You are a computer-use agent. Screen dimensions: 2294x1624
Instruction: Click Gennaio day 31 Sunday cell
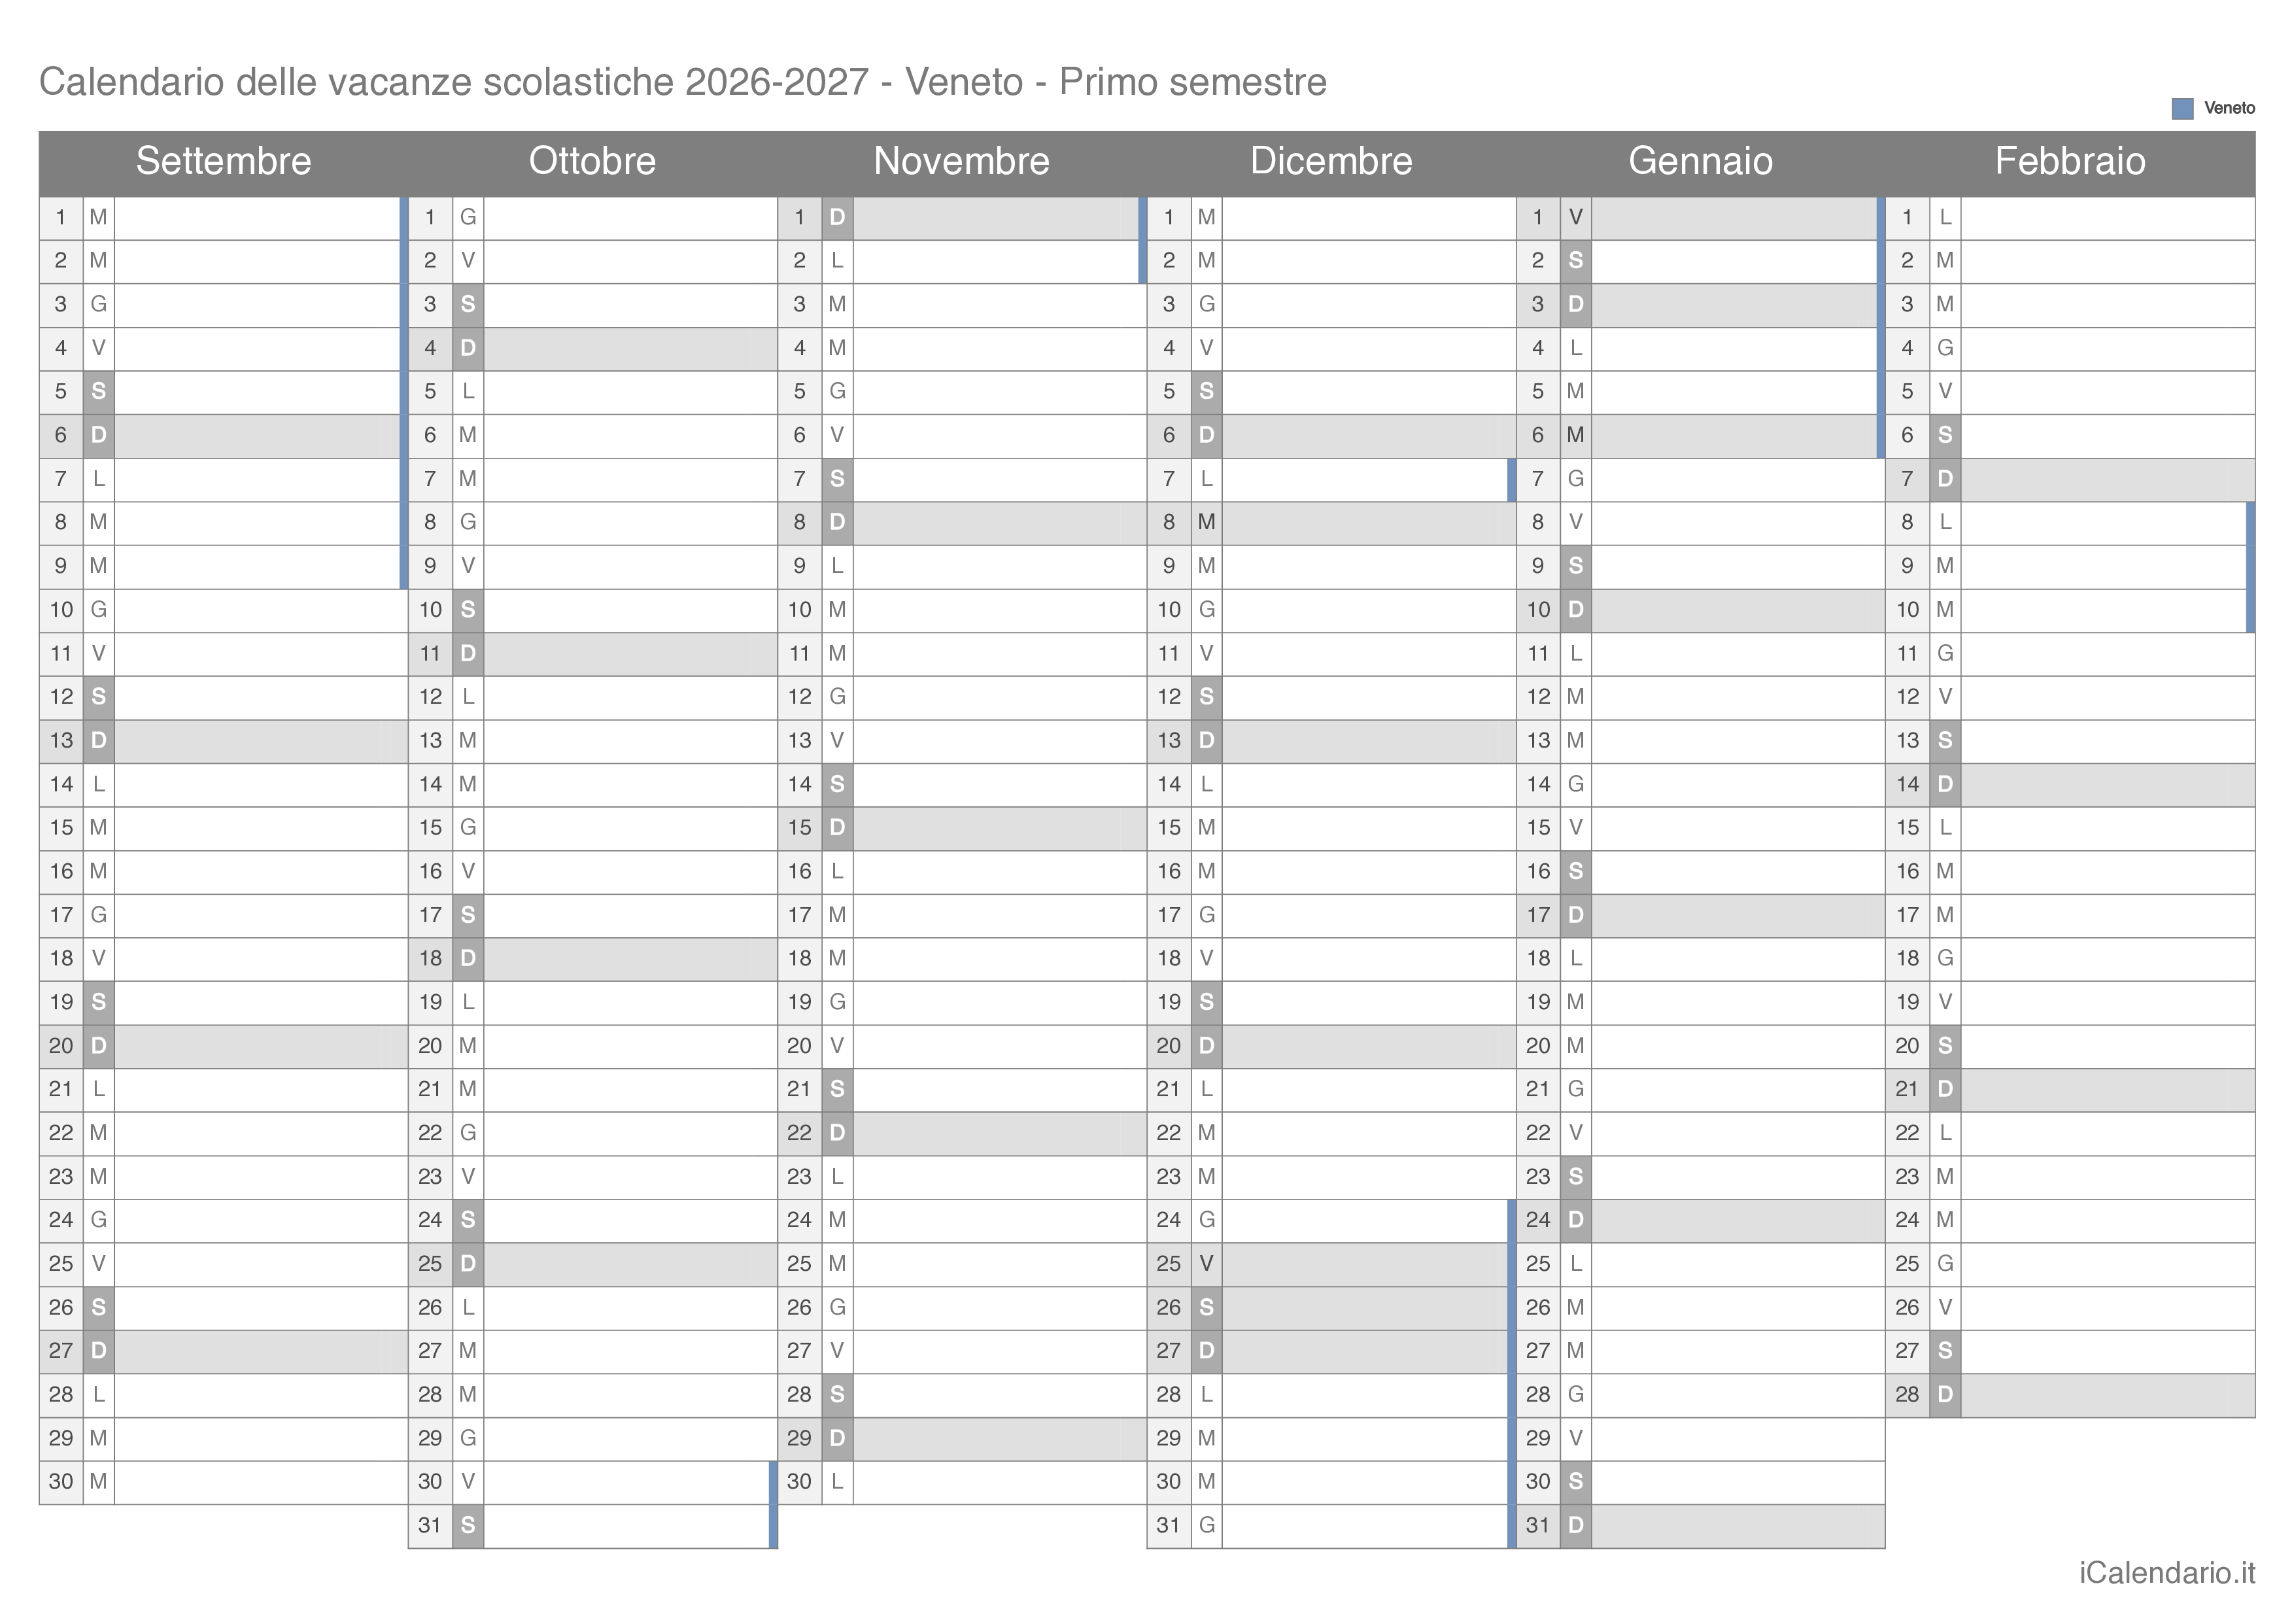[x=1575, y=1526]
